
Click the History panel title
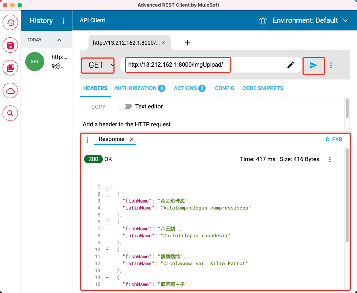41,21
